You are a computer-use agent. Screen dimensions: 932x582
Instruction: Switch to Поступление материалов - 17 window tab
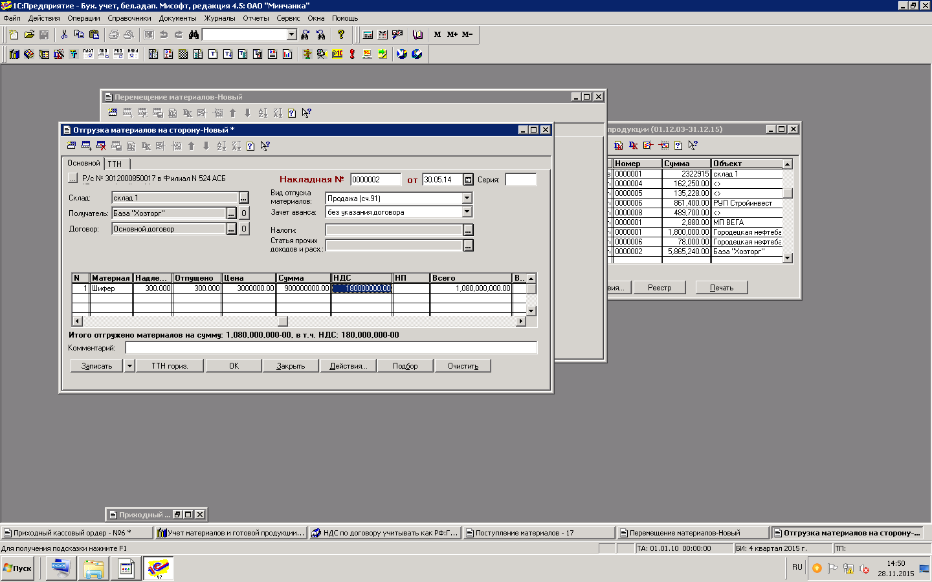539,533
